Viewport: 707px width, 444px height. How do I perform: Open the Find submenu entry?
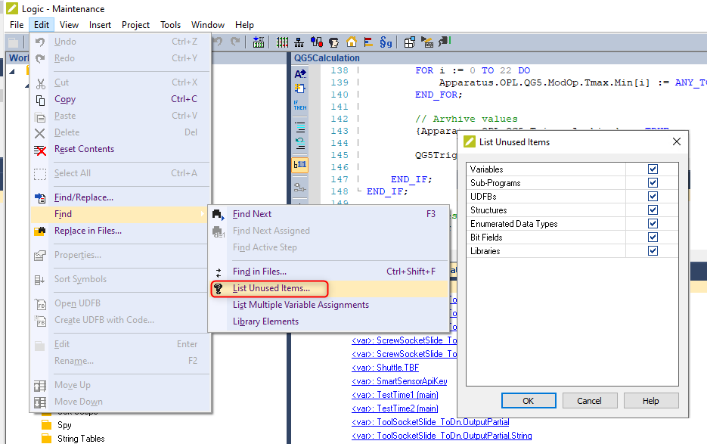(63, 214)
